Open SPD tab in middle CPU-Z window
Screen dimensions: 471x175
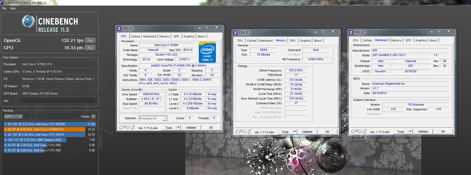tap(293, 41)
